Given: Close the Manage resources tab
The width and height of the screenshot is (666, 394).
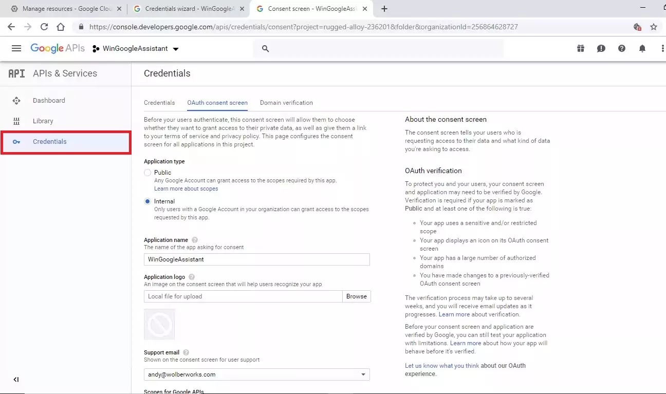Looking at the screenshot, I should [119, 9].
